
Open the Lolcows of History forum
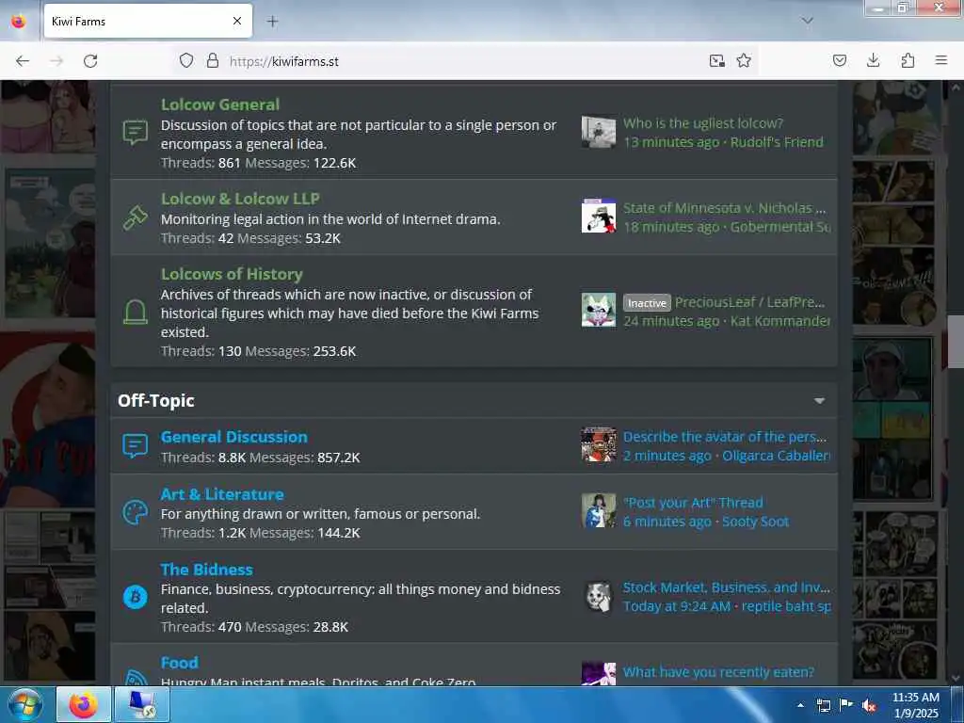[x=232, y=274]
